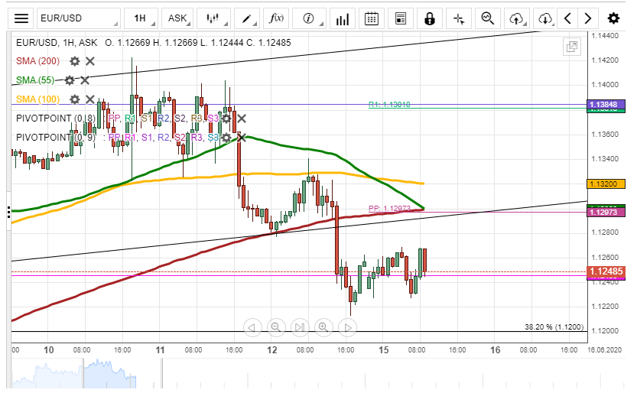Click the left panel grip handle
The image size is (637, 393).
(8, 212)
